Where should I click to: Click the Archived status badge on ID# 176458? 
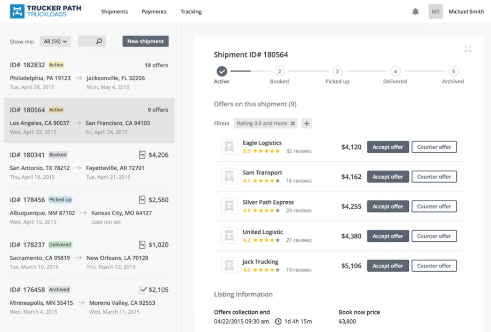[59, 289]
